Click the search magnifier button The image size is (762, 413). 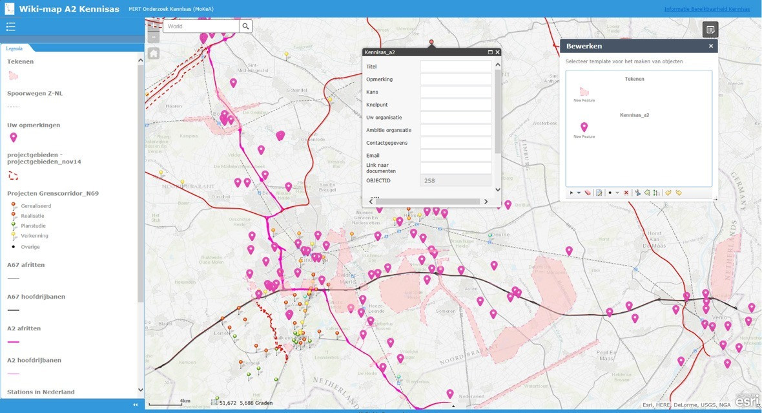click(x=245, y=26)
